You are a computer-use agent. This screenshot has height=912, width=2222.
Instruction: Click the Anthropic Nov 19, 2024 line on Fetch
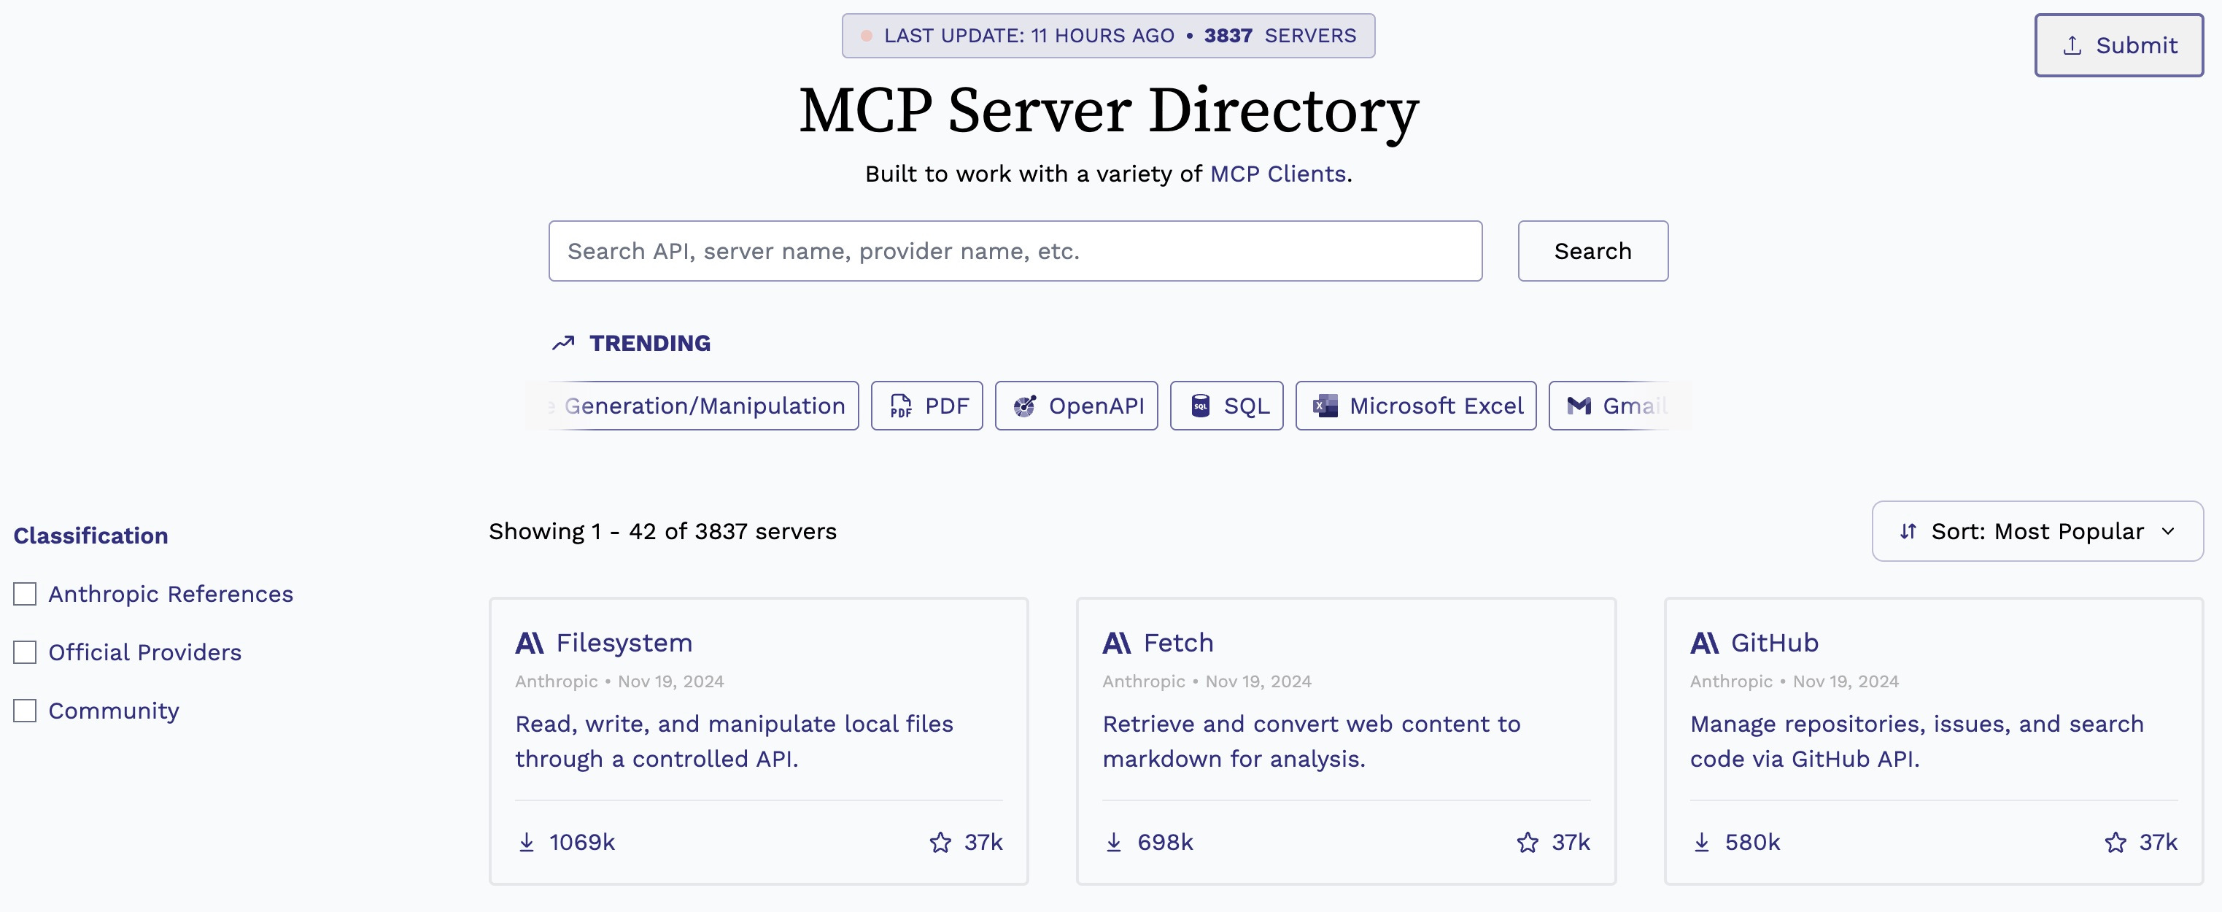tap(1207, 681)
